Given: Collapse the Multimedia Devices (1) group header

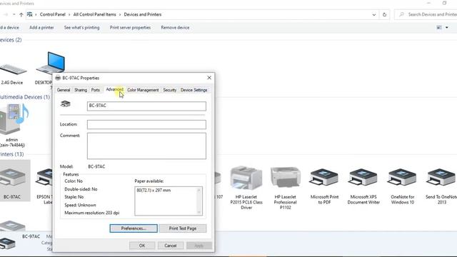Looking at the screenshot, I should pyautogui.click(x=25, y=97).
